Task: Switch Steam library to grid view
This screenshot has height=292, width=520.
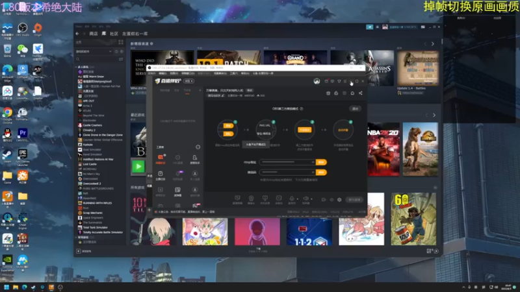Action: [121, 42]
